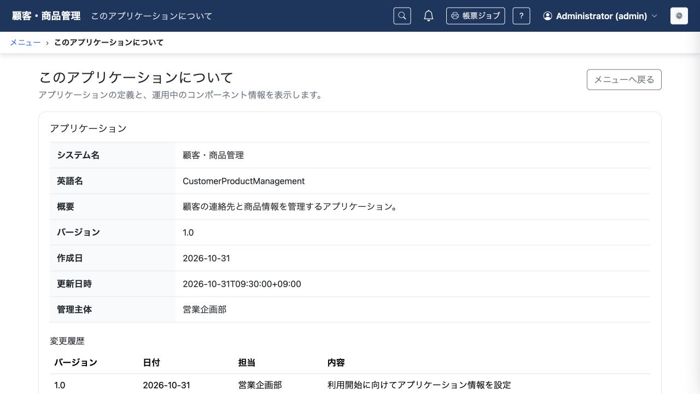Select the timestamp 2026-10-31T09:30:00+09:00
Screen dimensions: 700x394
click(x=242, y=283)
